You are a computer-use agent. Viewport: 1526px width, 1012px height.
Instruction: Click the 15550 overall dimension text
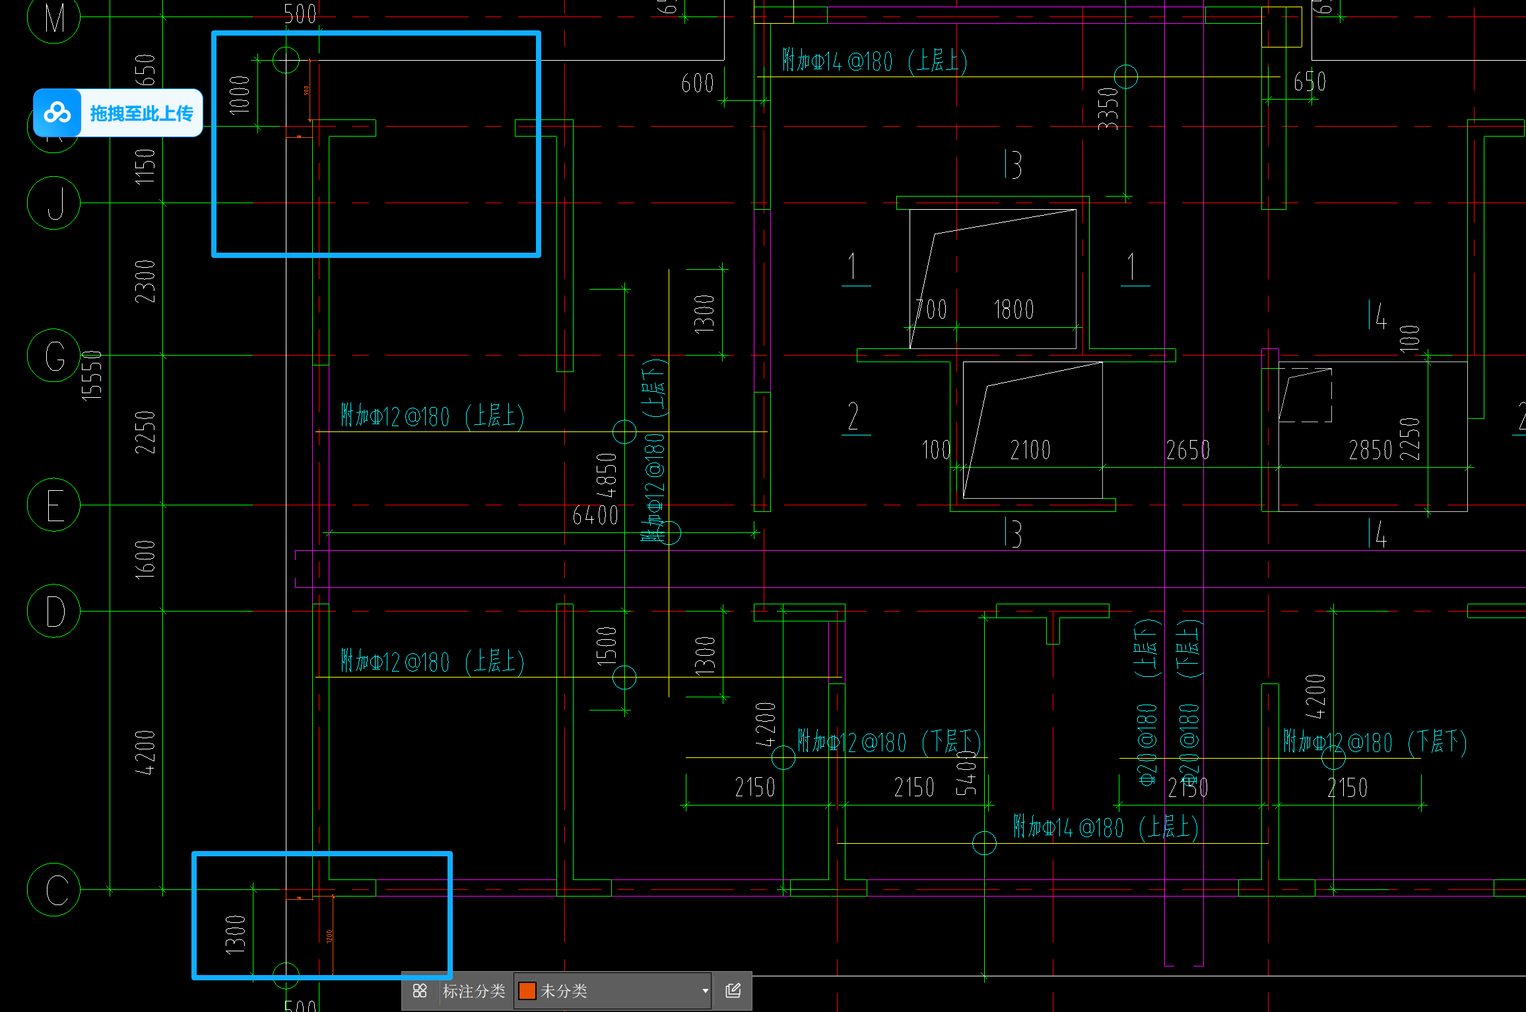pos(92,375)
